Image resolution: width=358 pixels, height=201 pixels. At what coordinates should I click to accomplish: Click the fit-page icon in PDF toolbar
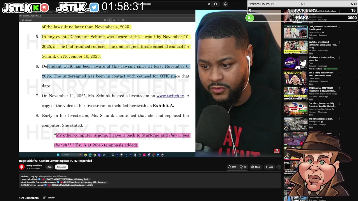(x=105, y=20)
